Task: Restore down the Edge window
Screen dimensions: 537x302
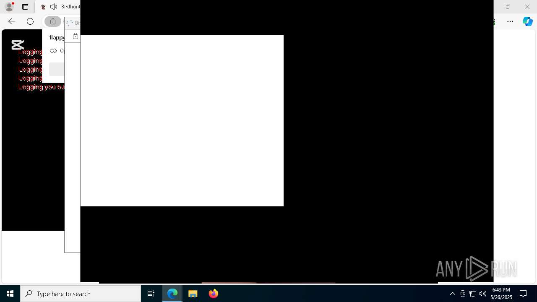Action: coord(508,7)
